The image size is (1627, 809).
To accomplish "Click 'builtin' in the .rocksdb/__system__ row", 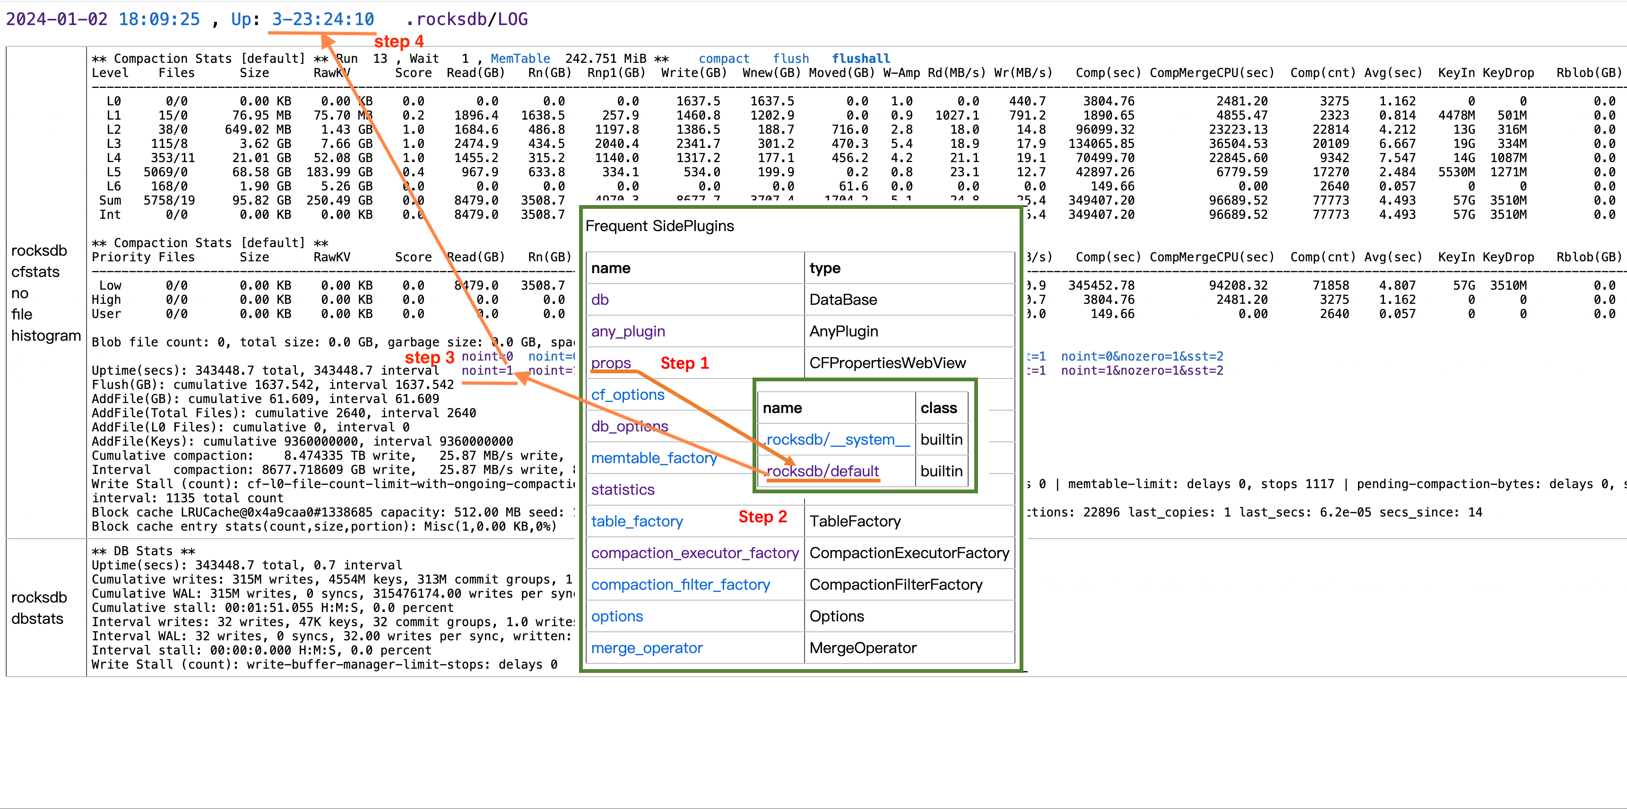I will tap(941, 439).
